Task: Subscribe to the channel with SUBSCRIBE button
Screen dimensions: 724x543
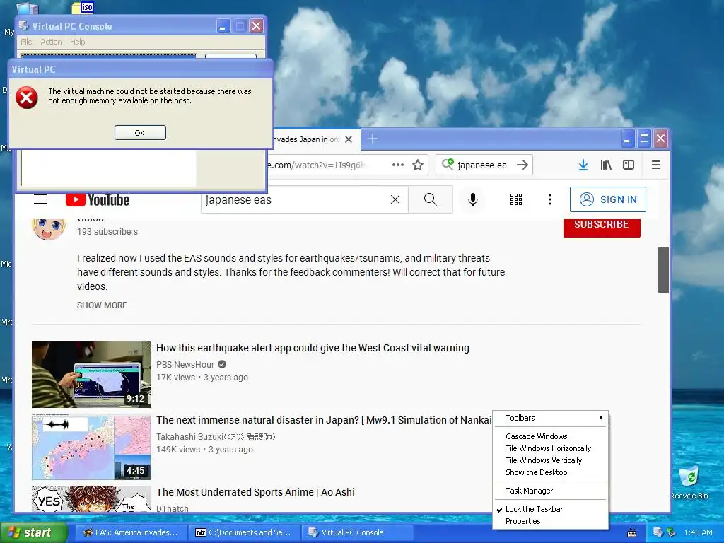Action: 602,226
